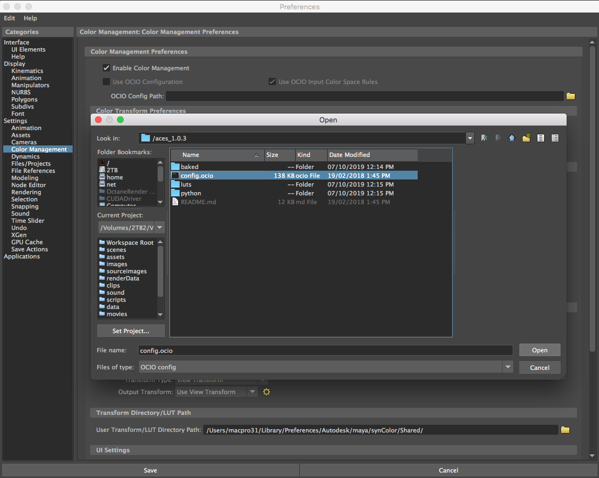Viewport: 599px width, 478px height.
Task: Sort files by Date Modified column
Action: tap(373, 155)
